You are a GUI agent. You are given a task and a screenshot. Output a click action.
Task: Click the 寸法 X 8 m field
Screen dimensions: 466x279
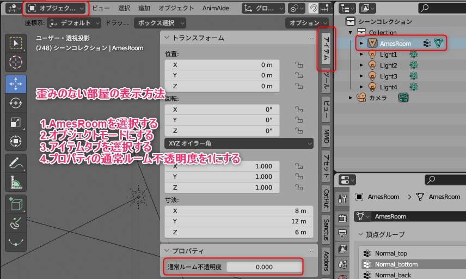tap(238, 211)
